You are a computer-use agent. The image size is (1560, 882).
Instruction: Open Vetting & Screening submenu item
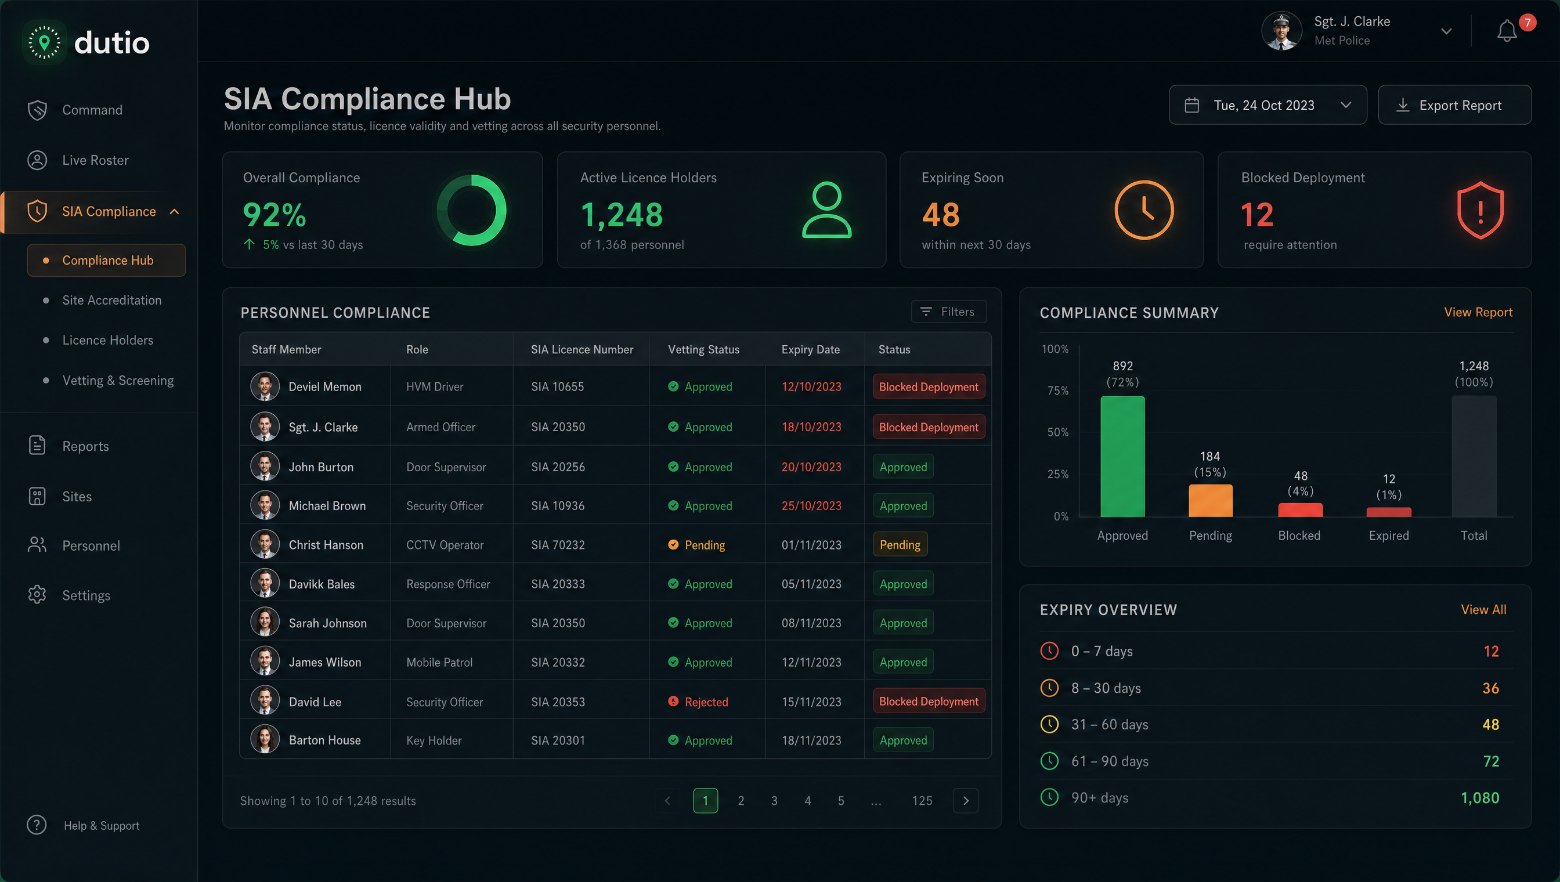coord(118,381)
